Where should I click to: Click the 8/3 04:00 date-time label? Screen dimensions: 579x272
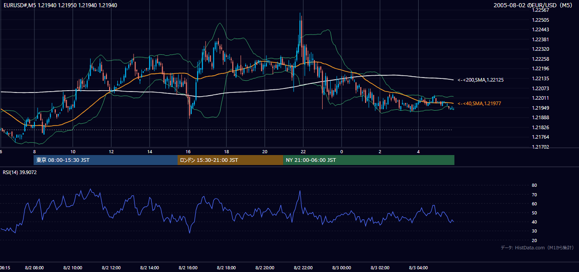pos(419,268)
